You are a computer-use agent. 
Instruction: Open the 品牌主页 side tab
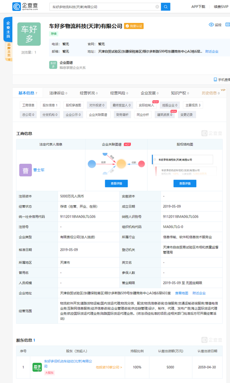coord(9,51)
